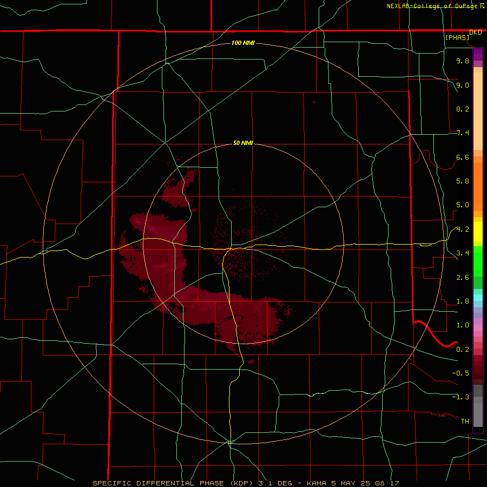Click the KAMA radar site identifier

point(316,483)
